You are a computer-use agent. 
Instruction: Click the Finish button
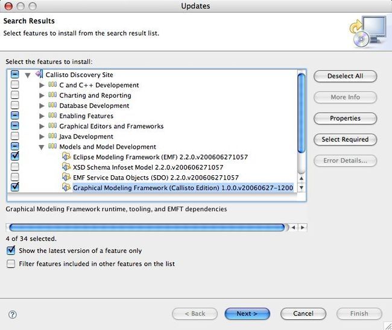359,314
